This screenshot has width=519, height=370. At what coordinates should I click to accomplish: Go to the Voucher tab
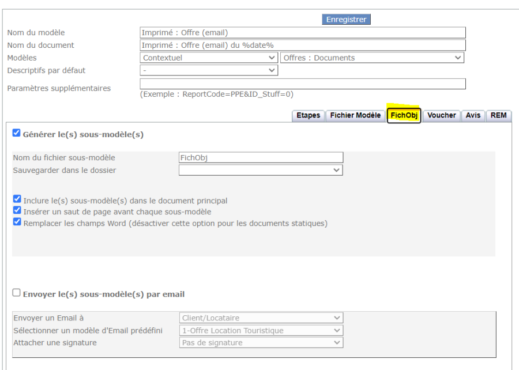point(442,115)
